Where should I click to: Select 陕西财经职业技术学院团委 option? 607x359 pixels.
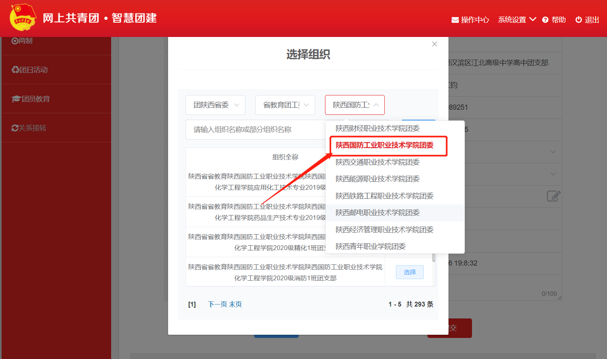378,128
